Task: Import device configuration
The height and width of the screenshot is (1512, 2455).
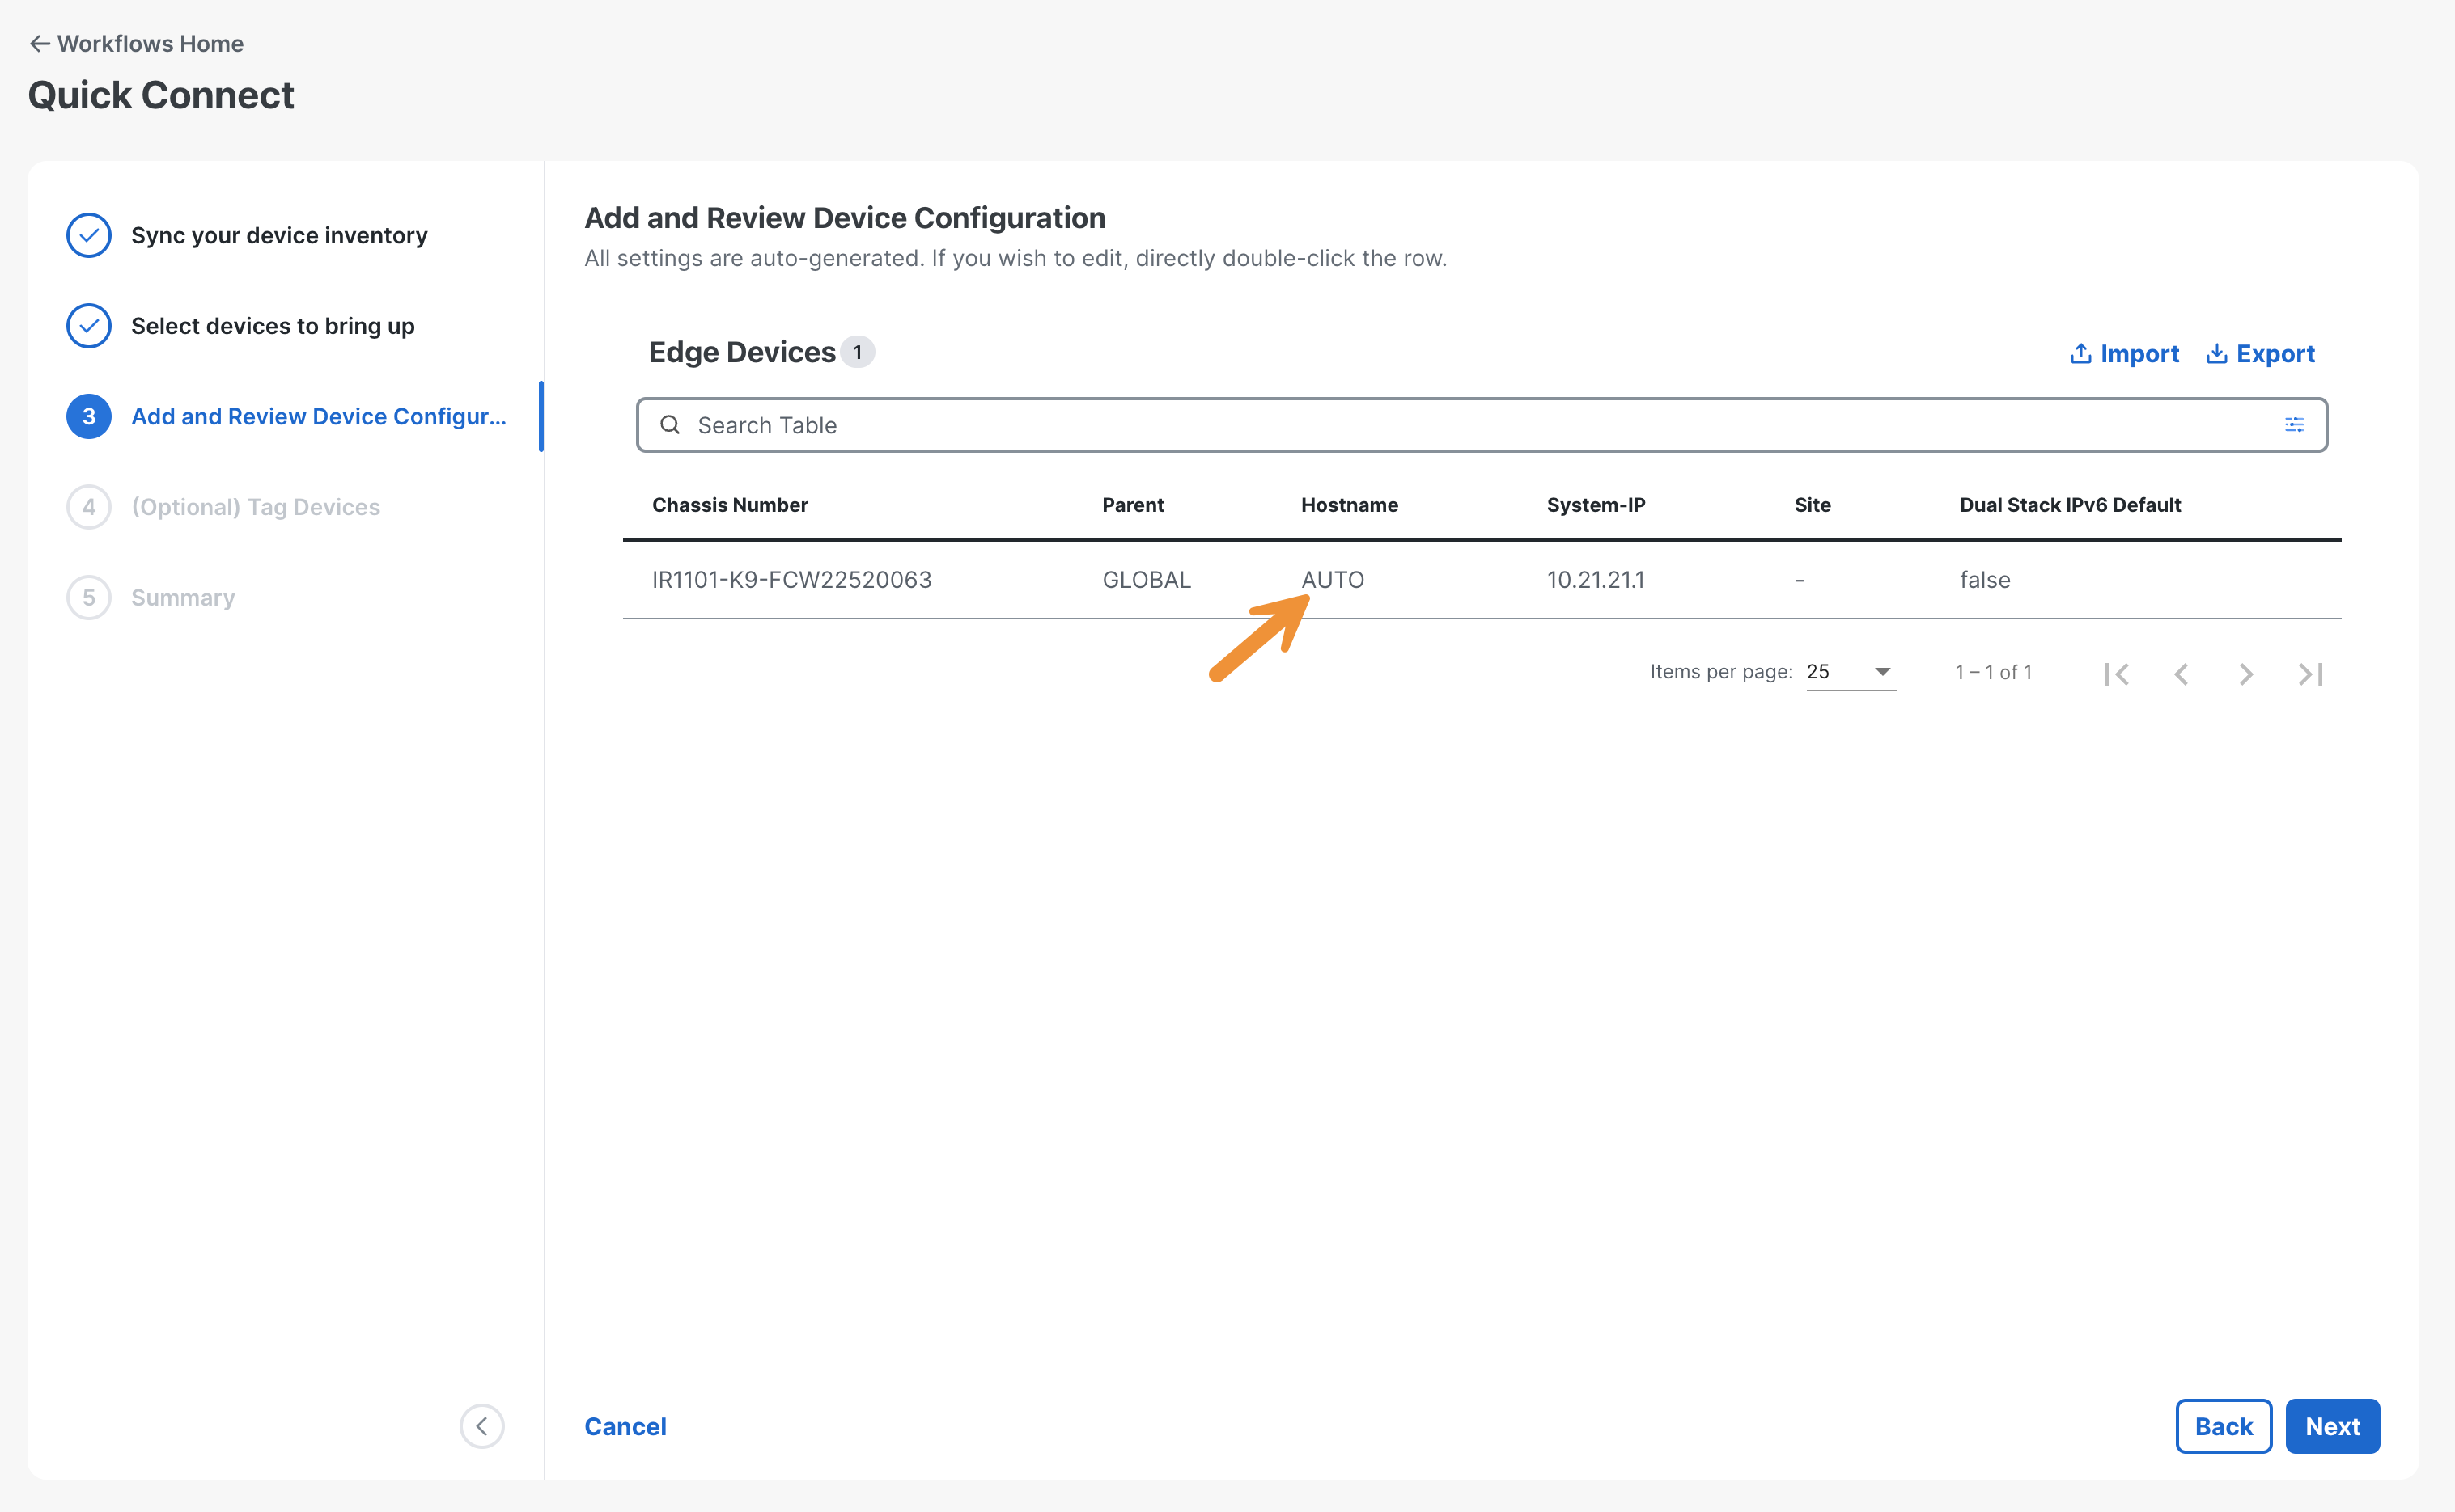Action: point(2125,353)
